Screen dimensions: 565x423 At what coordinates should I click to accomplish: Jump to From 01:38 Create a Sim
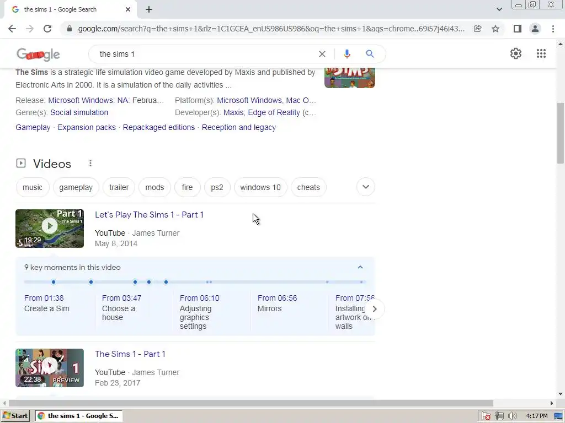click(x=47, y=303)
